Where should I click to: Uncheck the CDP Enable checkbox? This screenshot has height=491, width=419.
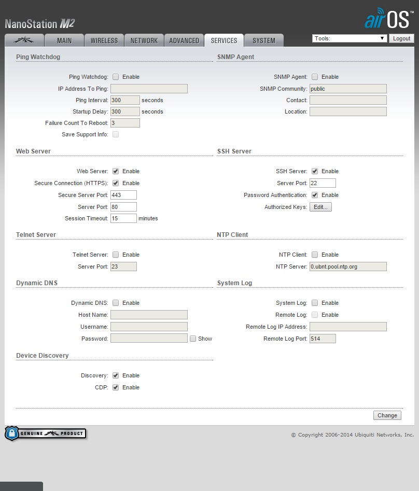point(116,387)
